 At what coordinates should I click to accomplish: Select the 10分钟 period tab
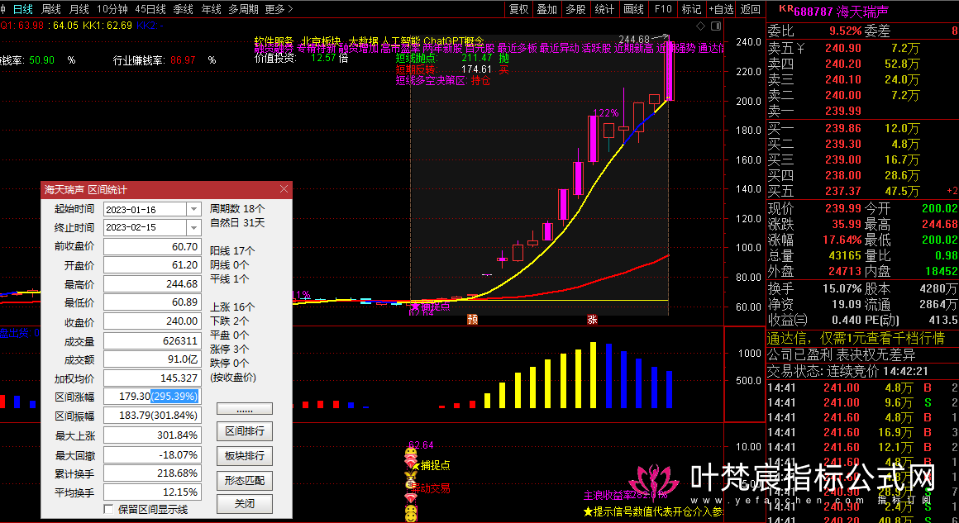112,8
